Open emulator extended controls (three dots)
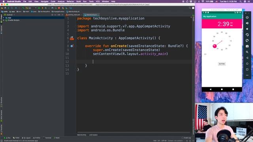Image resolution: width=253 pixels, height=142 pixels. tap(247, 75)
